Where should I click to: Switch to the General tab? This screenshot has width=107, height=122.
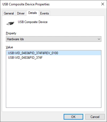pos(9,13)
